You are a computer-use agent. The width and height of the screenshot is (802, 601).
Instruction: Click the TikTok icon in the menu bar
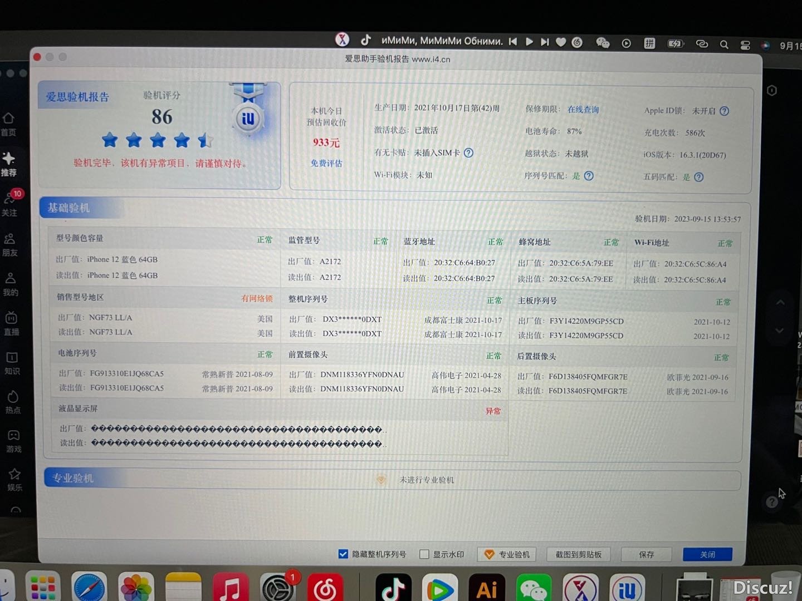click(366, 40)
